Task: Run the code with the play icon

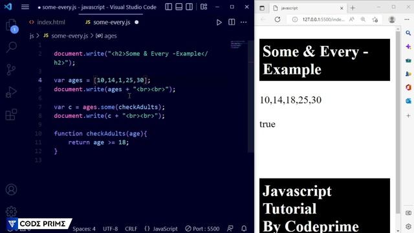Action: 219,22
